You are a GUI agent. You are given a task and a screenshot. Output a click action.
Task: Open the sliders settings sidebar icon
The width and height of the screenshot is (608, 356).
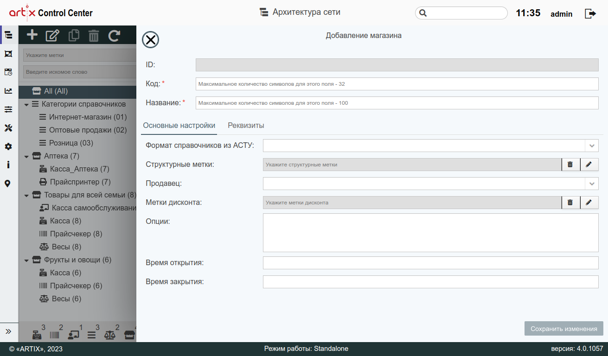8,109
